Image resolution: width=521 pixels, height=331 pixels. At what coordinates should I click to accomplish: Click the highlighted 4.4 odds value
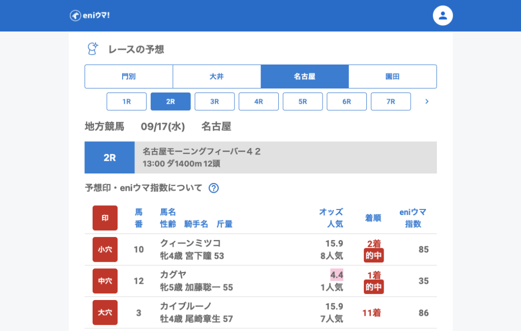[x=336, y=275]
